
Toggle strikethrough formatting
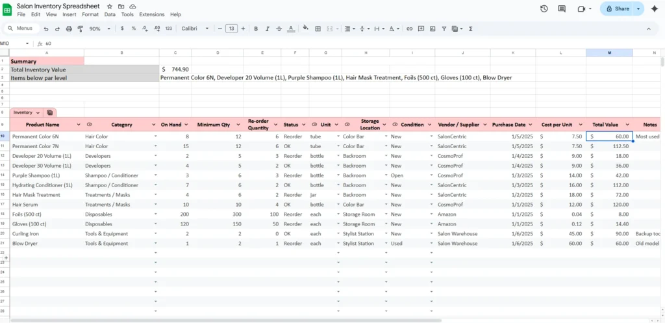coord(279,29)
